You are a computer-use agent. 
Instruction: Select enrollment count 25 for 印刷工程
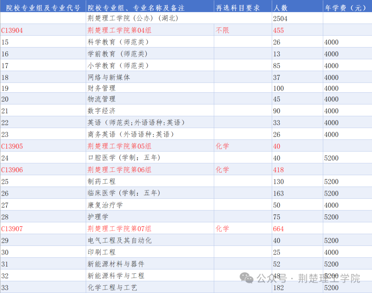point(277,252)
